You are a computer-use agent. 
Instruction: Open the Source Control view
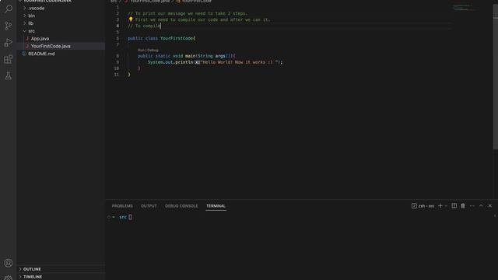click(x=9, y=26)
